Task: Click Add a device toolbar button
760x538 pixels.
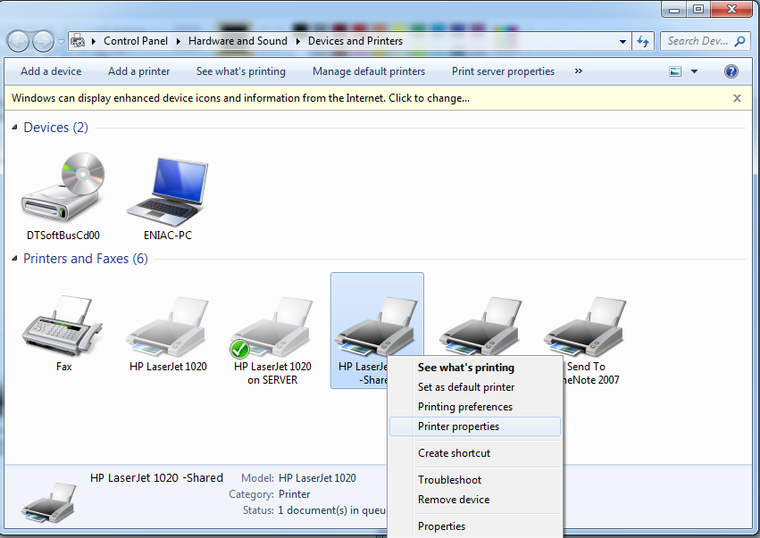Action: coord(51,71)
